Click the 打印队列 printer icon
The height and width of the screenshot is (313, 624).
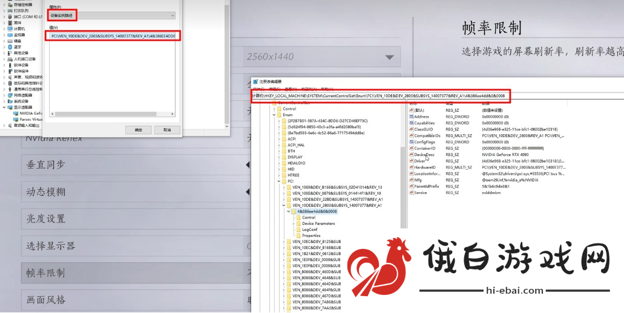pos(10,11)
